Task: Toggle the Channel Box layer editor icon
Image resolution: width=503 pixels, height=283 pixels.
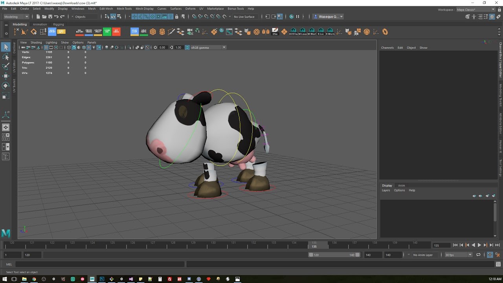Action: [x=492, y=17]
